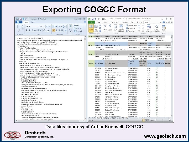Switch to Excel Page Layout tab
Viewport: 189px width, 142px height.
point(115,22)
